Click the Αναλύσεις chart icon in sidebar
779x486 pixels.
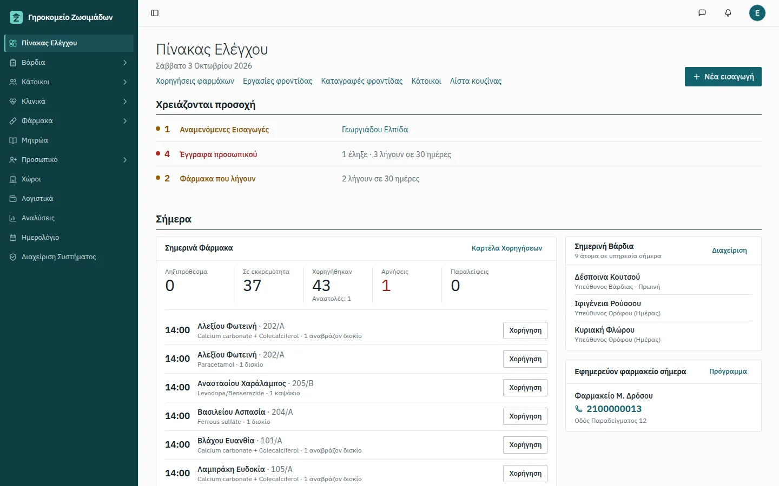coord(13,218)
